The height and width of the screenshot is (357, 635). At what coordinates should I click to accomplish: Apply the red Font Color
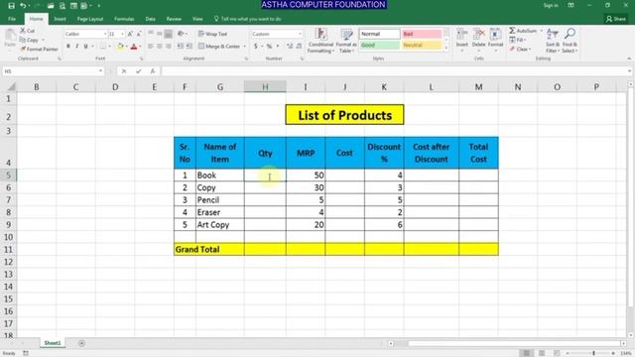click(134, 47)
